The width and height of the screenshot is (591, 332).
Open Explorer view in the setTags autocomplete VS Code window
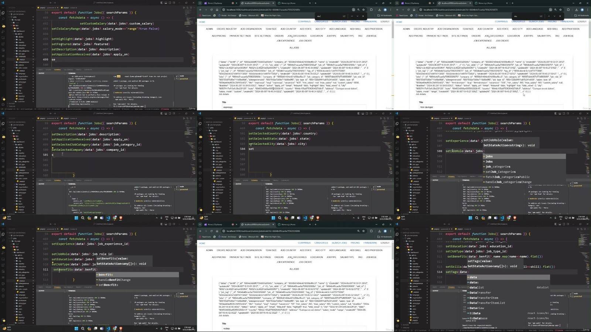pyautogui.click(x=397, y=234)
